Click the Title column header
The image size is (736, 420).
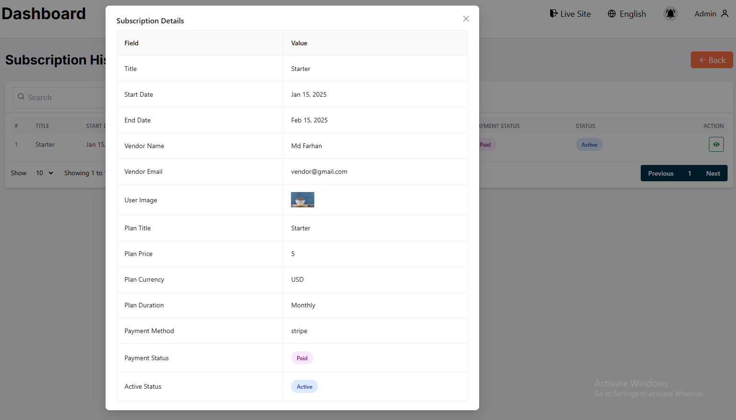[42, 126]
